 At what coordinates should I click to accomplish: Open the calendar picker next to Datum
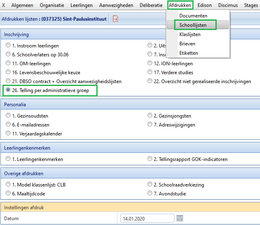180,219
